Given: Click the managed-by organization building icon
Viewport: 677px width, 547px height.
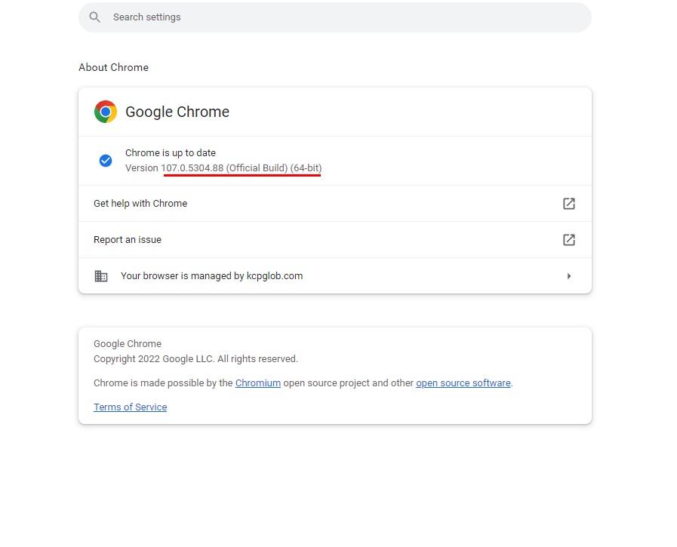Looking at the screenshot, I should click(101, 276).
